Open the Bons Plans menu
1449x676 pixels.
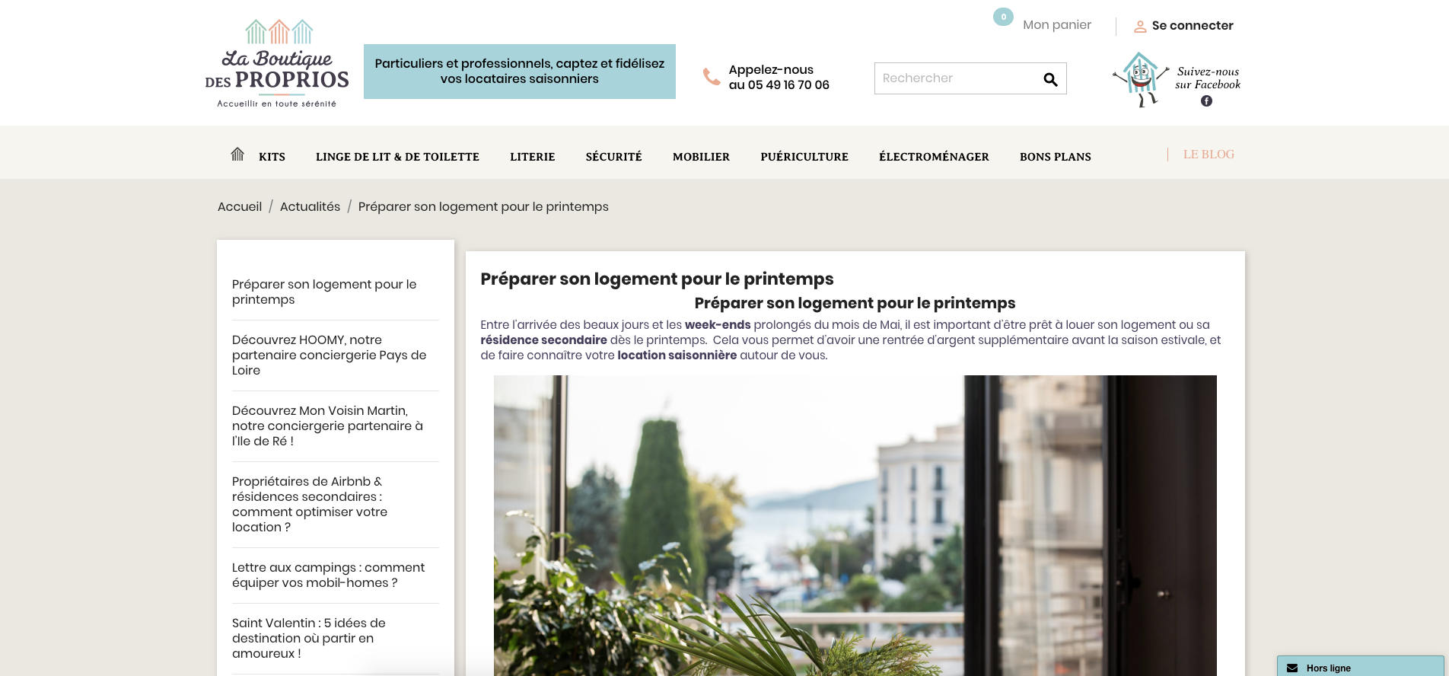tap(1055, 157)
